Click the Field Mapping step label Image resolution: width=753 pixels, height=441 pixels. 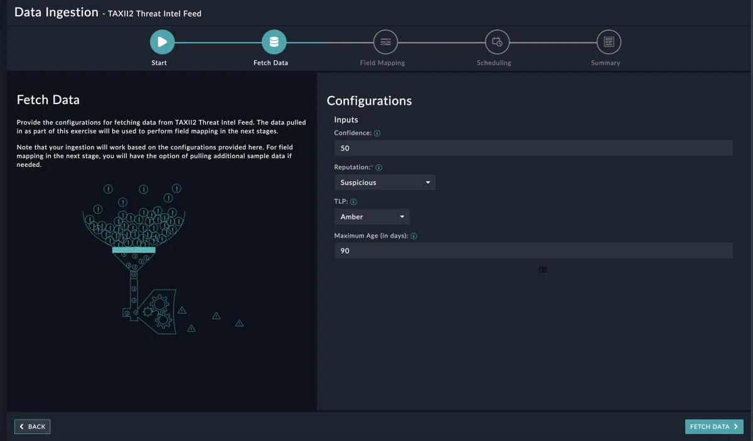click(x=383, y=63)
